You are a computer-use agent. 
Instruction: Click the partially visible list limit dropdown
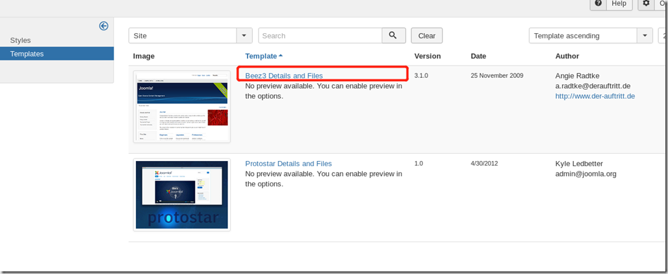pos(663,36)
